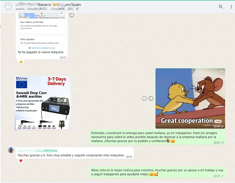The width and height of the screenshot is (235, 183).
Task: Open the dropdown chevron on the Great cooperation image
Action: [222, 71]
